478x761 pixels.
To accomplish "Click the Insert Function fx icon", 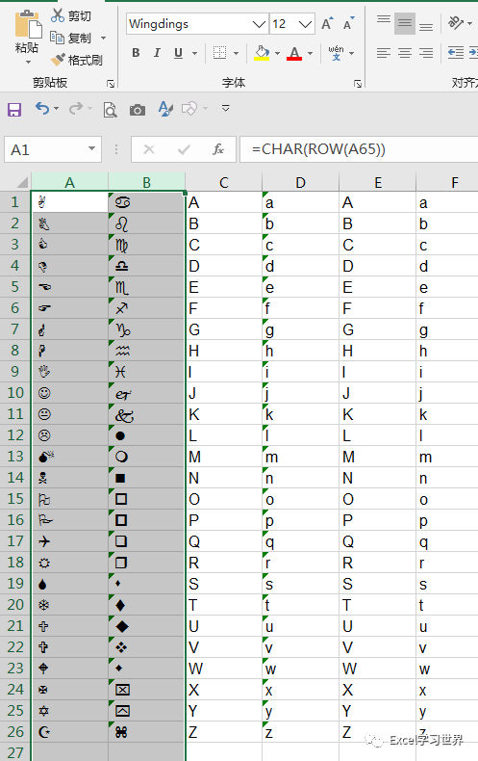I will [218, 149].
